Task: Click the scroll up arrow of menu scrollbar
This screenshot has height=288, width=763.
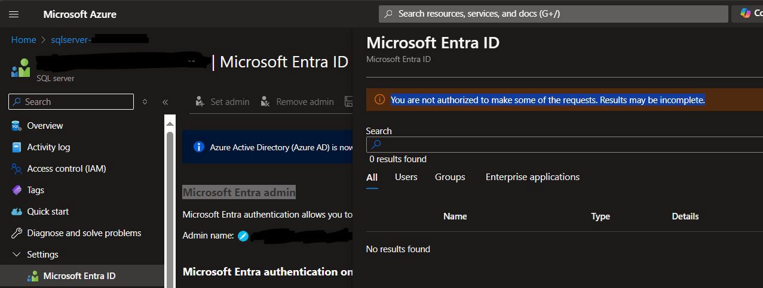Action: click(170, 123)
